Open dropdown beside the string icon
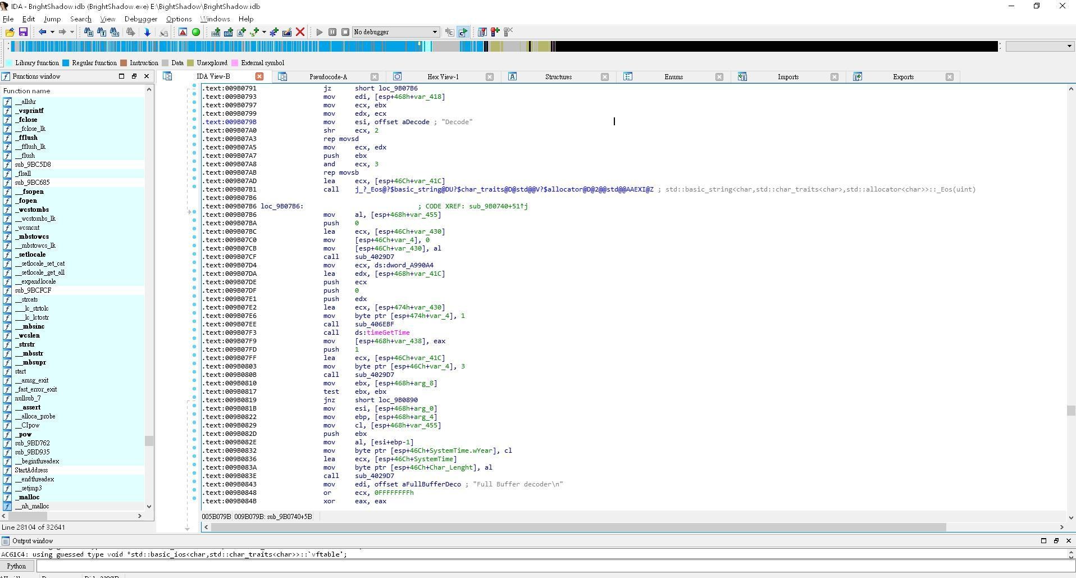Screen dimensions: 1076x578 (264, 32)
